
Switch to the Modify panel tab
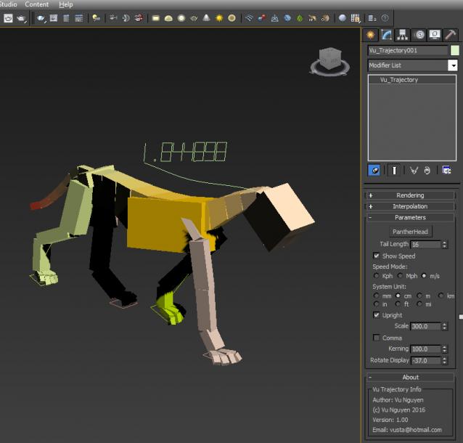(x=387, y=34)
